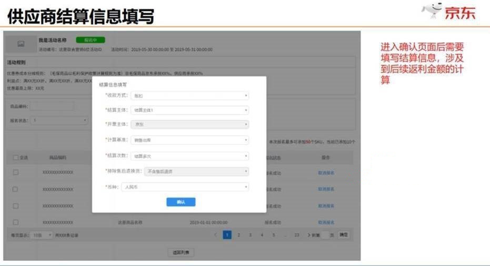The image size is (490, 266).
Task: Open the 开票主体 dropdown showing 京东
Action: [189, 124]
